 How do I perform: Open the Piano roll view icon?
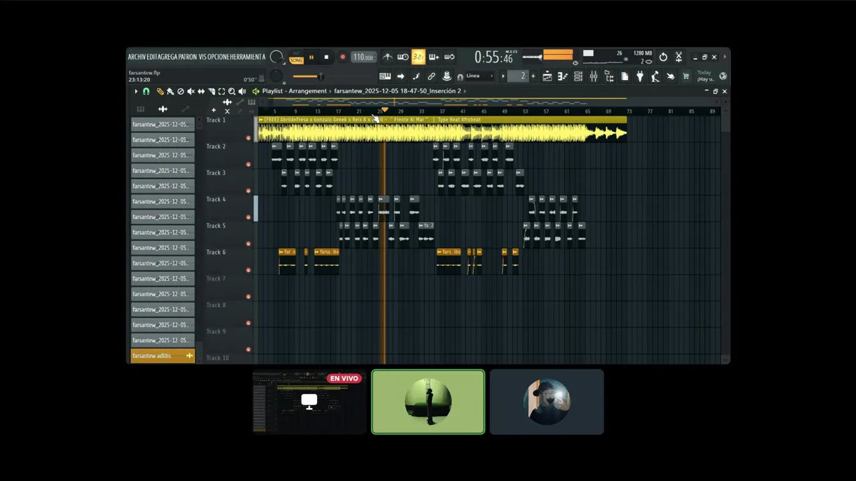562,76
